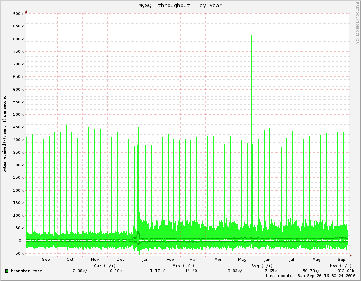
Task: Click the 'Cur (-/+)' column header
Action: point(105,266)
